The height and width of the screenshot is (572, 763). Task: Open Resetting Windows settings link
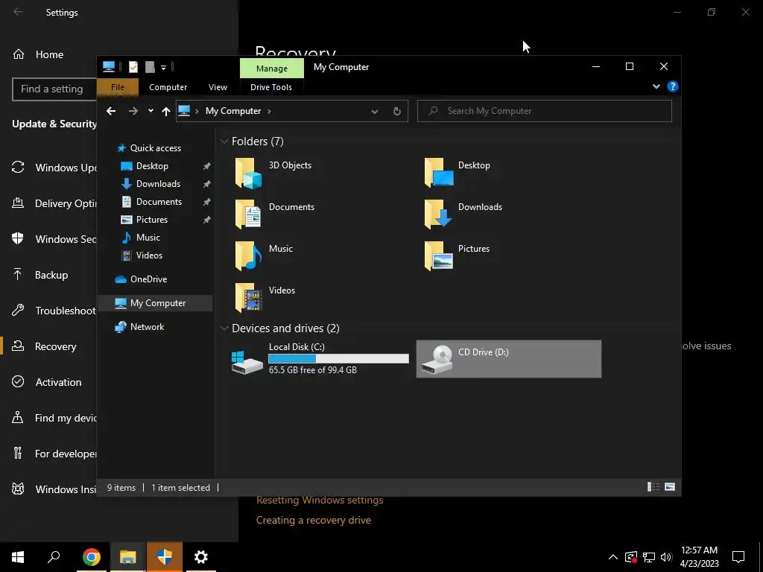click(320, 500)
